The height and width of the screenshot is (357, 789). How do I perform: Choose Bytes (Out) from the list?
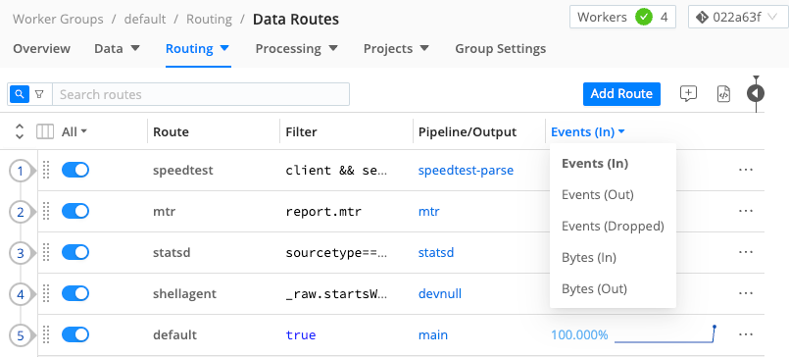[x=594, y=289]
